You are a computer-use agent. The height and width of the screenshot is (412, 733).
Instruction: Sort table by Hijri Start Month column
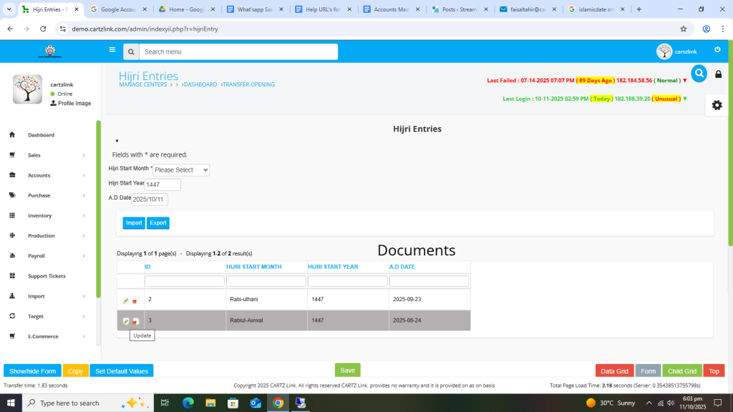[x=254, y=267]
